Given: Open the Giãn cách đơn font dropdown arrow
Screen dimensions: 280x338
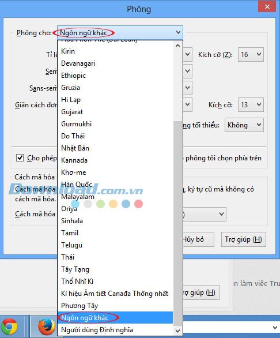Looking at the screenshot, I should pyautogui.click(x=188, y=104).
